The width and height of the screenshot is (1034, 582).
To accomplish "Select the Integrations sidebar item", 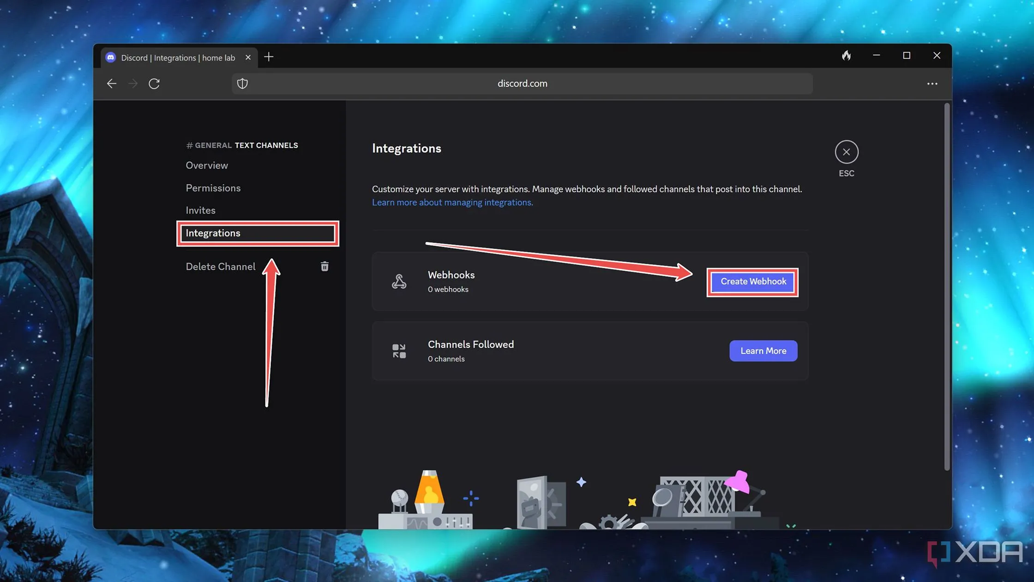I will [x=213, y=233].
